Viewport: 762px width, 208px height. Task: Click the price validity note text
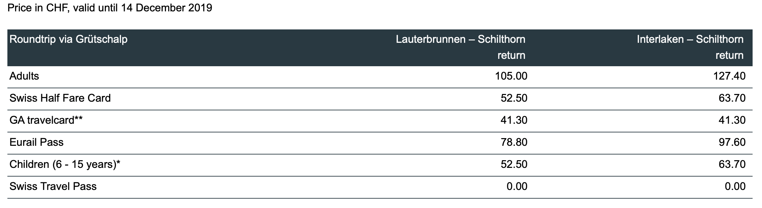pyautogui.click(x=110, y=8)
